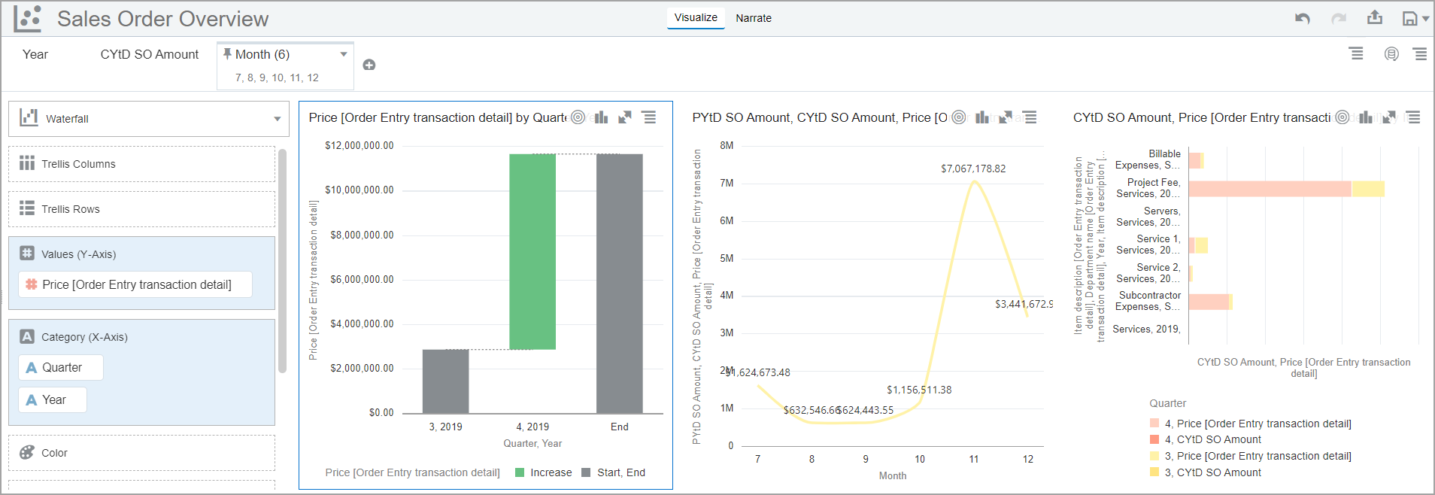
Task: Maximize the waterfall chart visualization
Action: coord(625,117)
